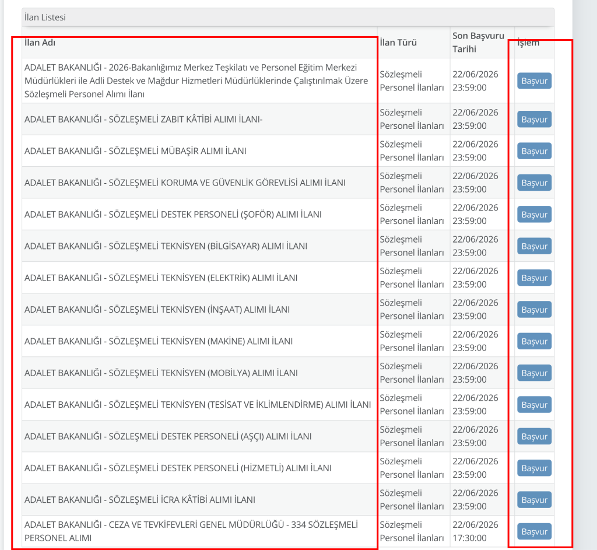Click Başvur for TEKNİSYEN (MAKİNE)
Screen dimensions: 597x550
coord(534,341)
